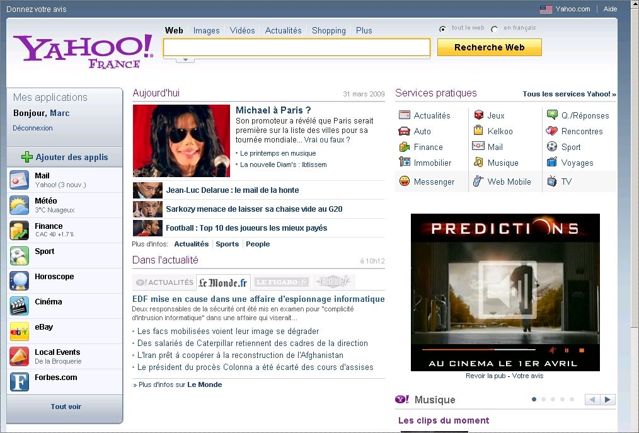Click inside the Yahoo search input field
The width and height of the screenshot is (639, 433).
(297, 48)
